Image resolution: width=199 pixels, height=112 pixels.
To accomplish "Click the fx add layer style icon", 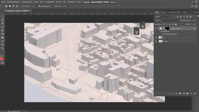I will click(176, 93).
